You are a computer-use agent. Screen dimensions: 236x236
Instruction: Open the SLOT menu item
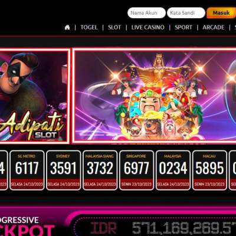point(114,27)
